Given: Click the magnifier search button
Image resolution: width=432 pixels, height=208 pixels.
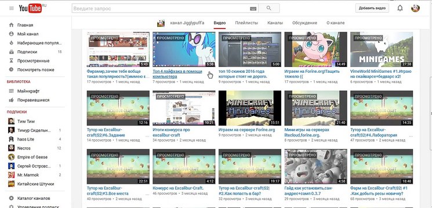Looking at the screenshot, I should [x=269, y=8].
